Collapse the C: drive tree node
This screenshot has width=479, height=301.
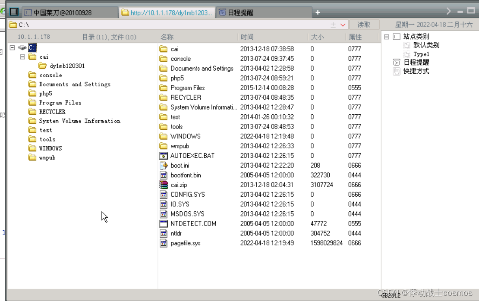point(12,47)
